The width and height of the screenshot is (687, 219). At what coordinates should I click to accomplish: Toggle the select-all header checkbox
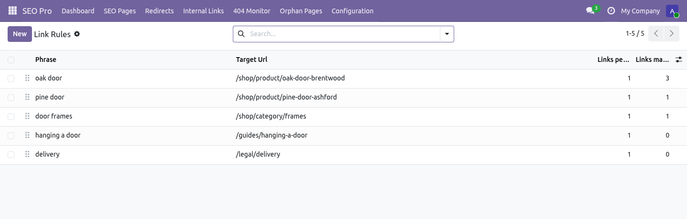[x=11, y=60]
